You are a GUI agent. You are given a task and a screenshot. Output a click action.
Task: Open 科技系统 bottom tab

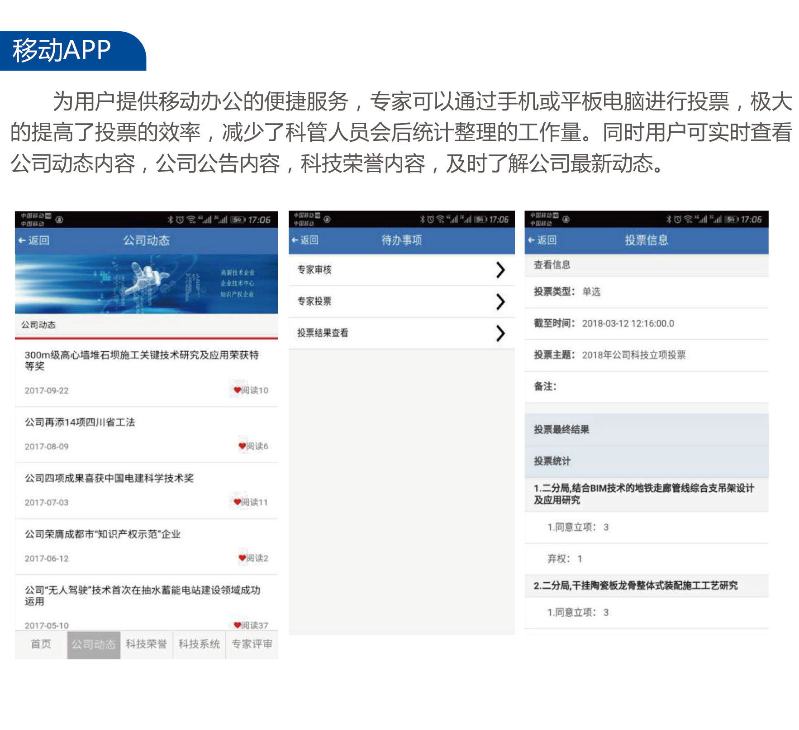199,644
